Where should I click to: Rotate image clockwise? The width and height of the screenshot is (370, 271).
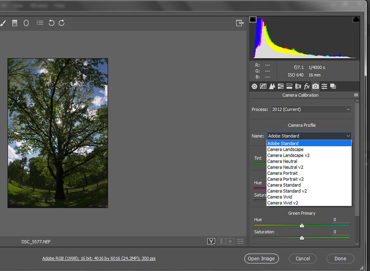point(62,23)
